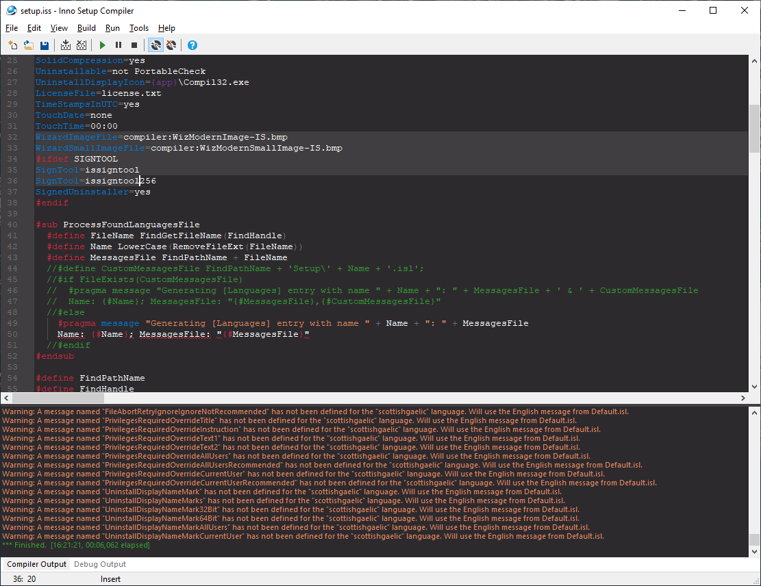Open the Help question mark icon
This screenshot has height=586, width=761.
[192, 45]
